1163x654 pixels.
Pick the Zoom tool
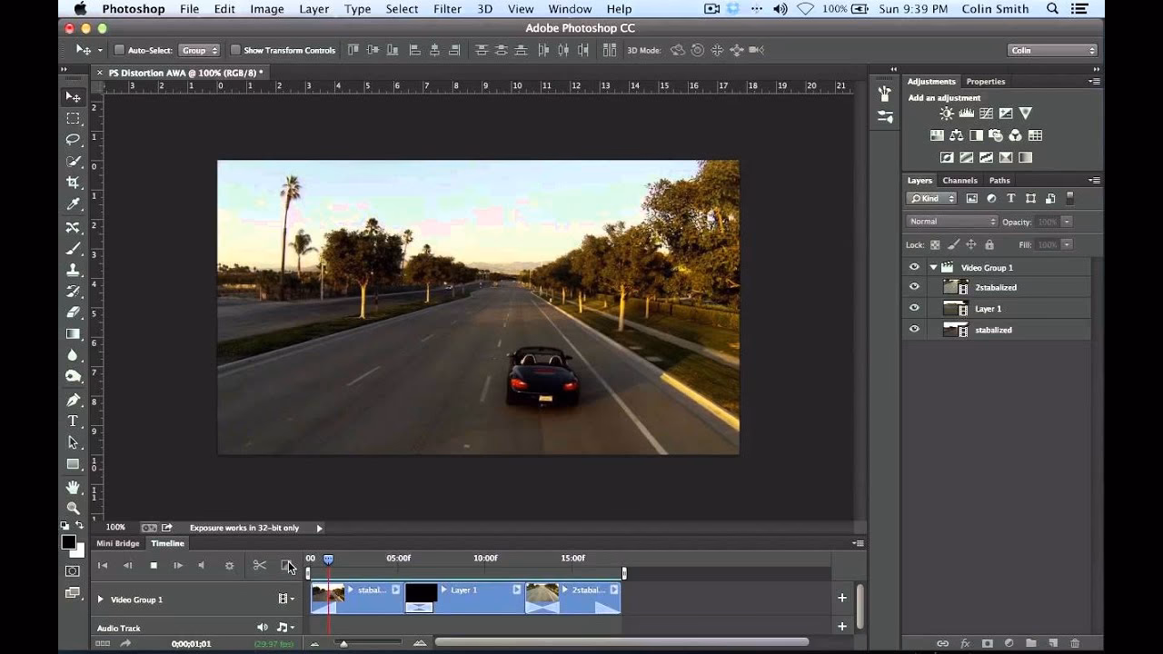[74, 509]
